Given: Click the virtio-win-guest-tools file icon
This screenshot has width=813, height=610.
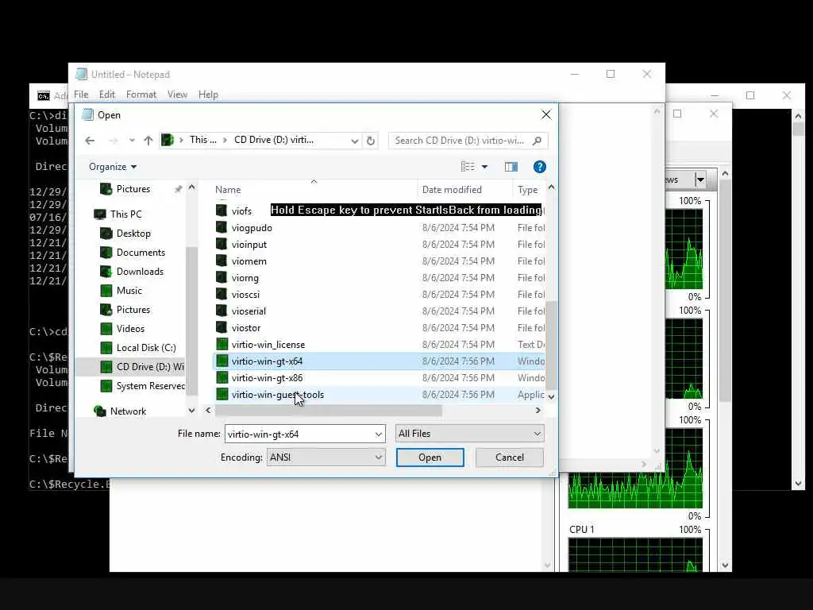Looking at the screenshot, I should (x=222, y=394).
